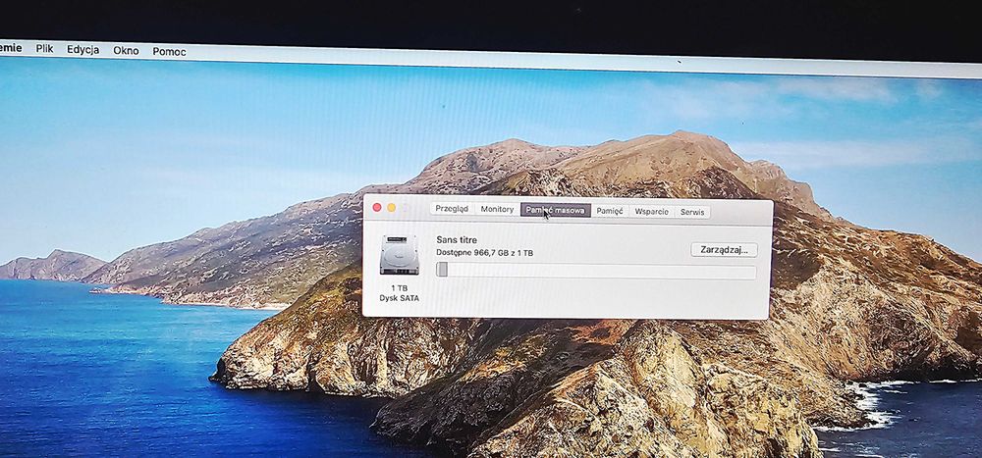This screenshot has width=982, height=458.
Task: Minimize window with the yellow button
Action: (392, 207)
